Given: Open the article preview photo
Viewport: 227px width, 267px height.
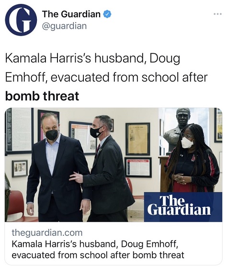Looking at the screenshot, I should click(x=113, y=165).
